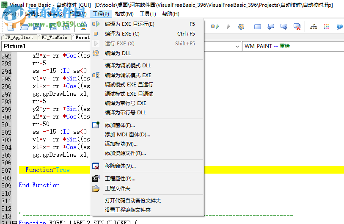
Task: Click the add form icon in menu
Action: click(x=96, y=125)
